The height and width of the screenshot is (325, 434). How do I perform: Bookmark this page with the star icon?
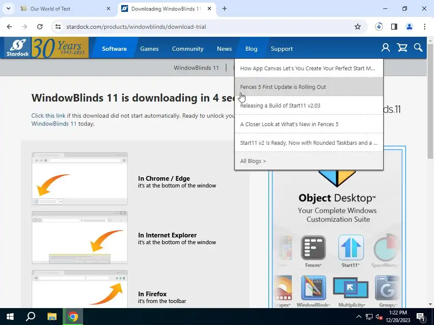[x=358, y=27]
